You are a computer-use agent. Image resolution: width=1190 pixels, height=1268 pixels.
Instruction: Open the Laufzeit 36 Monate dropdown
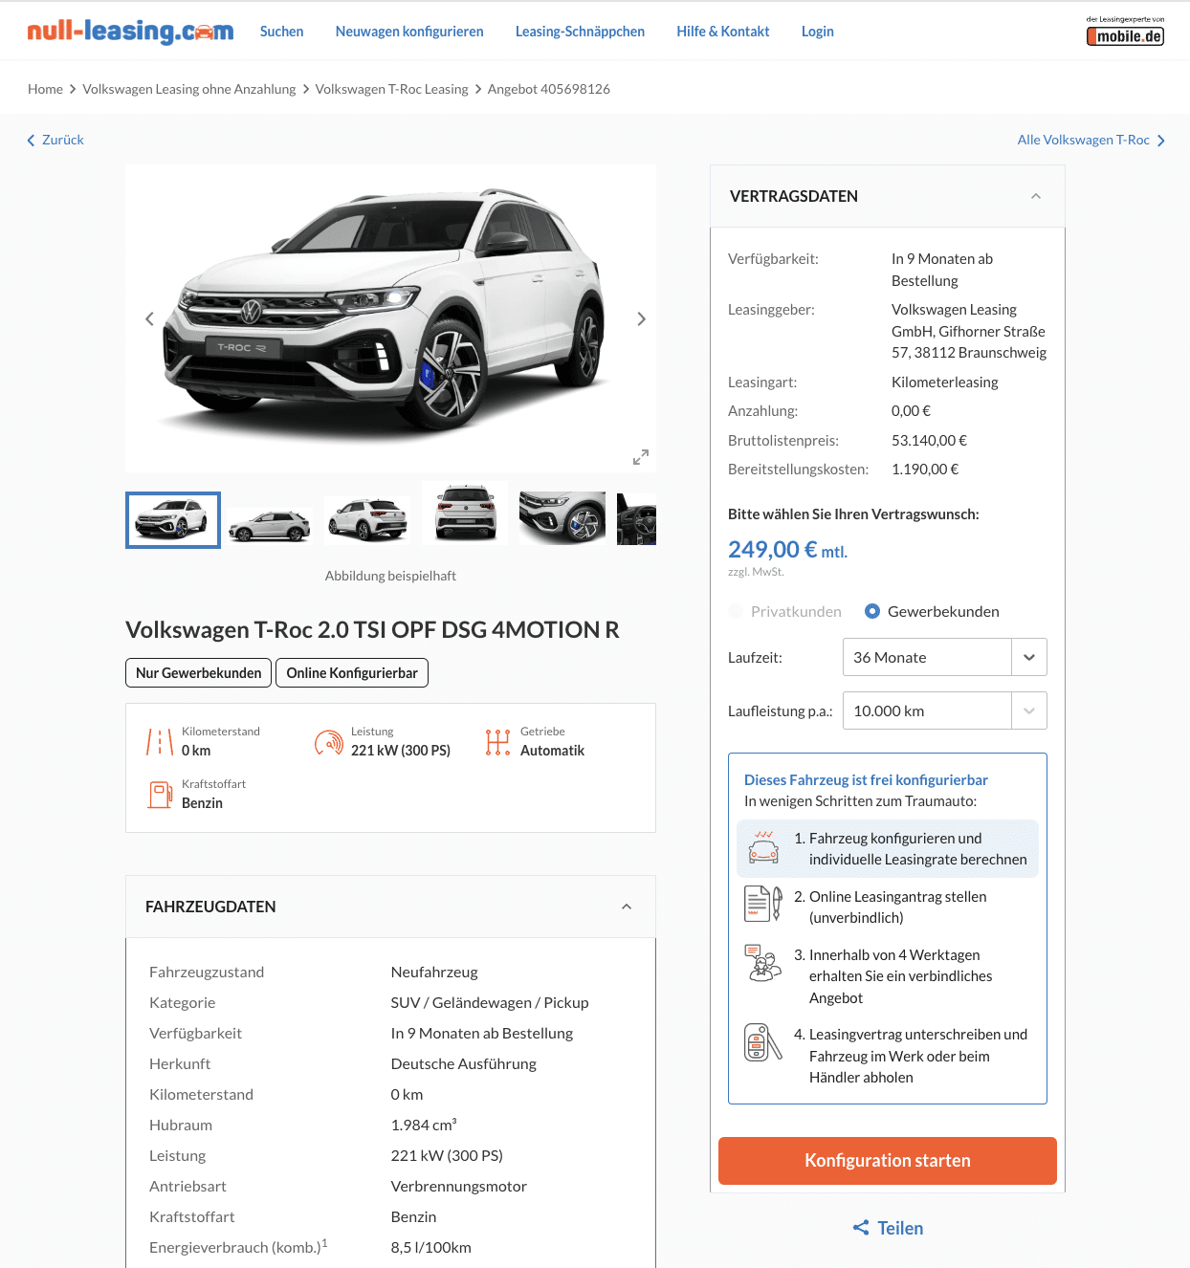[945, 657]
